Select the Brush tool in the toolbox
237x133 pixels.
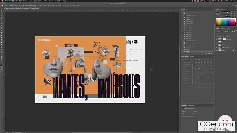click(x=2, y=30)
